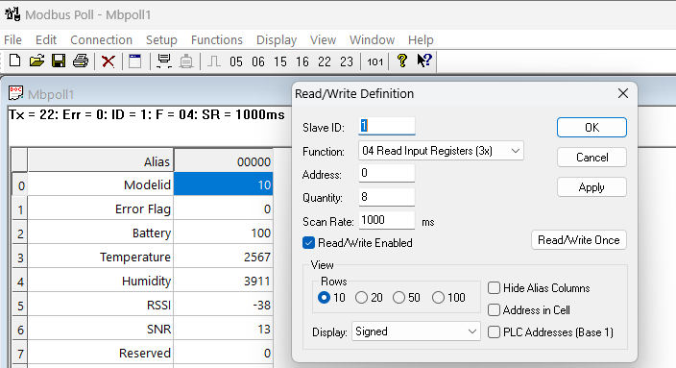The width and height of the screenshot is (676, 368).
Task: Select the Humidity value 3911
Action: point(224,281)
